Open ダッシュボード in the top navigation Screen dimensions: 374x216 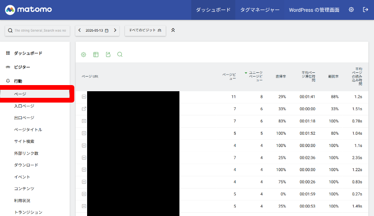click(x=213, y=10)
